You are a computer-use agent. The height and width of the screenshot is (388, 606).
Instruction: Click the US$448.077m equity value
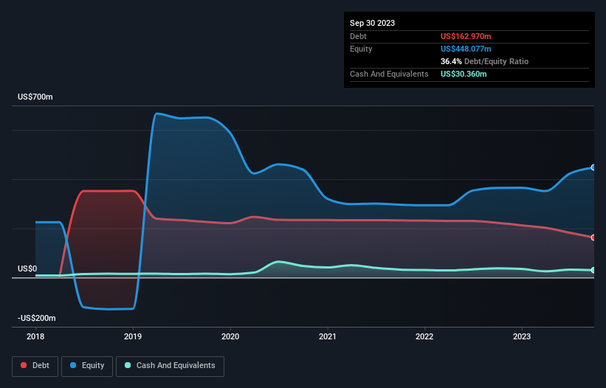(x=466, y=49)
